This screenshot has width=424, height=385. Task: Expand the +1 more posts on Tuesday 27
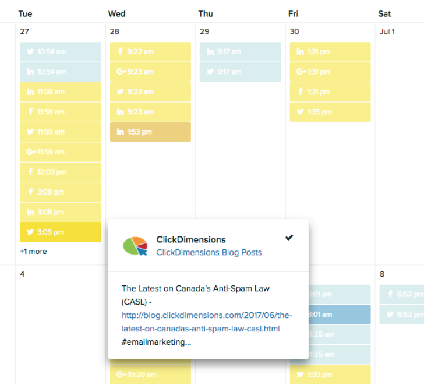click(34, 252)
